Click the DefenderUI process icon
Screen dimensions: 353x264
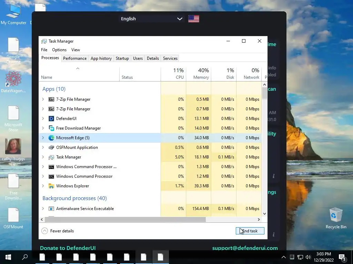tap(51, 119)
